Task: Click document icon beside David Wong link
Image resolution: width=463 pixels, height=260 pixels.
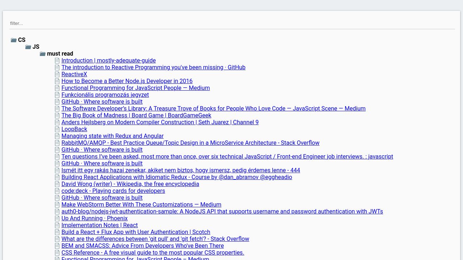Action: click(x=57, y=184)
